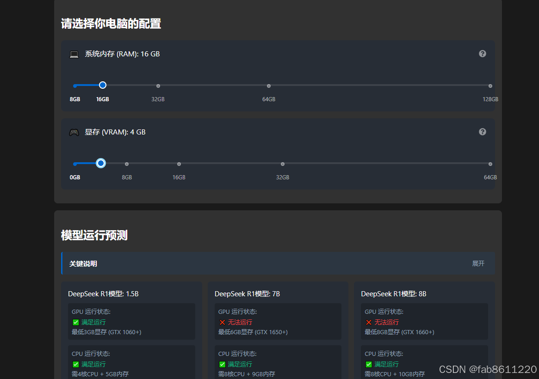539x379 pixels.
Task: Click the 模型运行预测 heading
Action: tap(94, 235)
